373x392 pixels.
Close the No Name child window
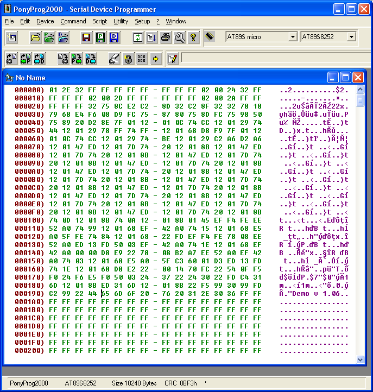[358, 78]
